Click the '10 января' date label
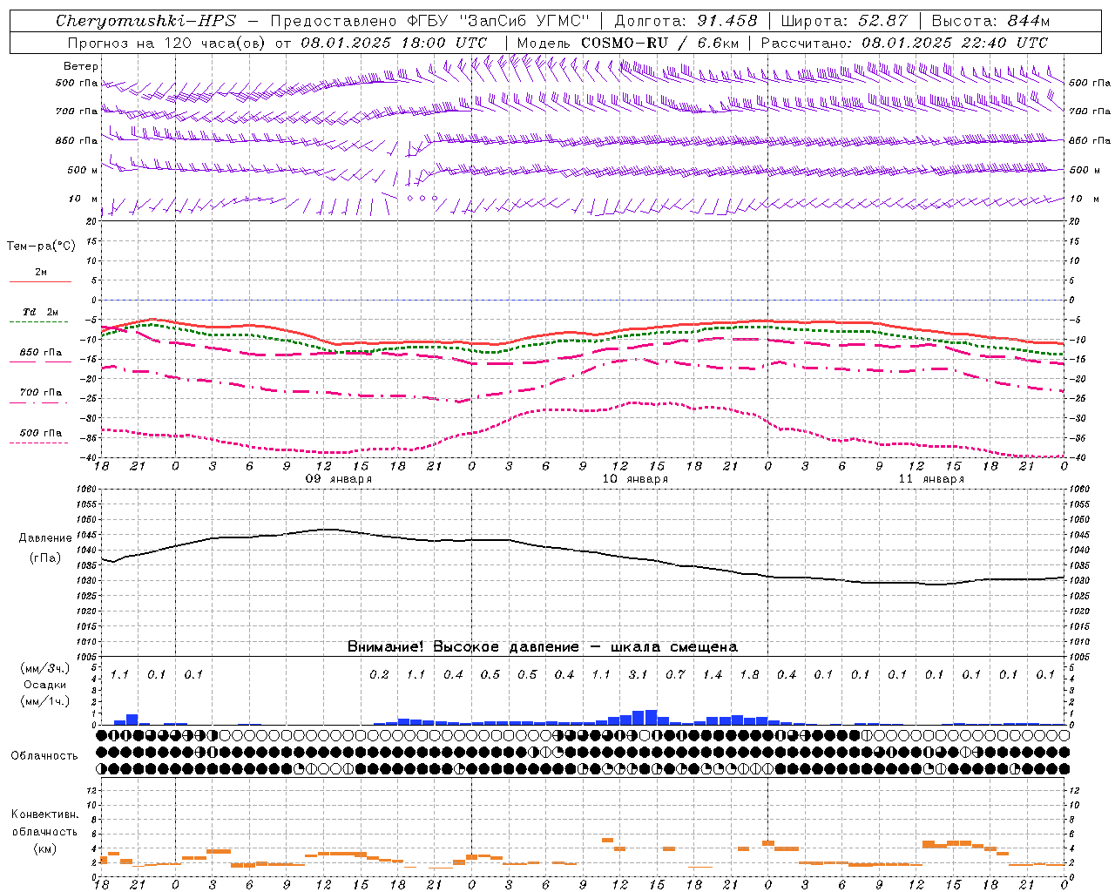The width and height of the screenshot is (1115, 892). [635, 479]
